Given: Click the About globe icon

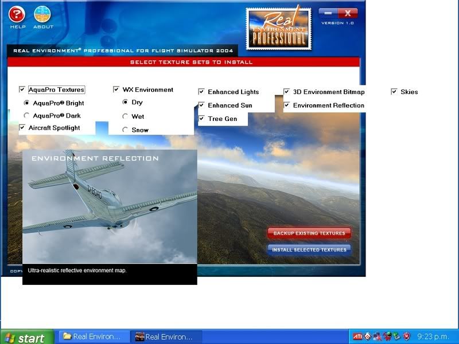Looking at the screenshot, I should click(42, 15).
